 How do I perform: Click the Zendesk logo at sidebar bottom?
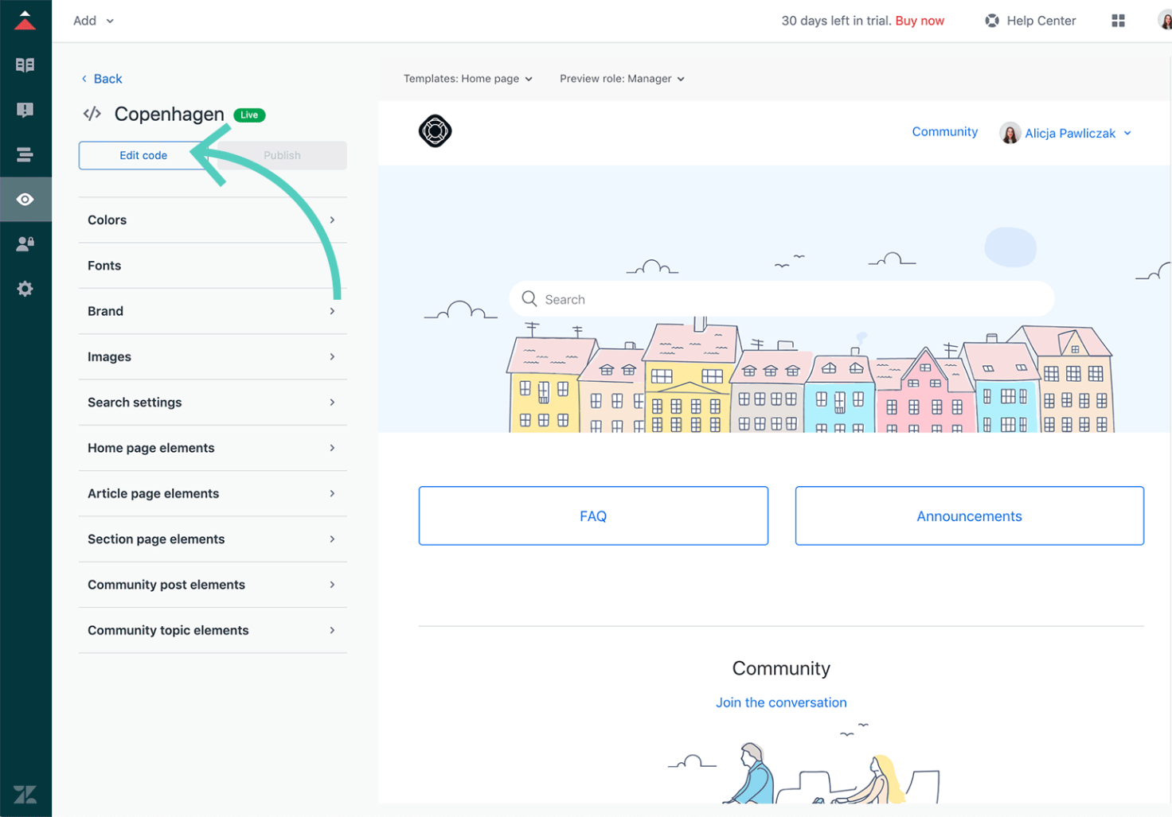[25, 794]
